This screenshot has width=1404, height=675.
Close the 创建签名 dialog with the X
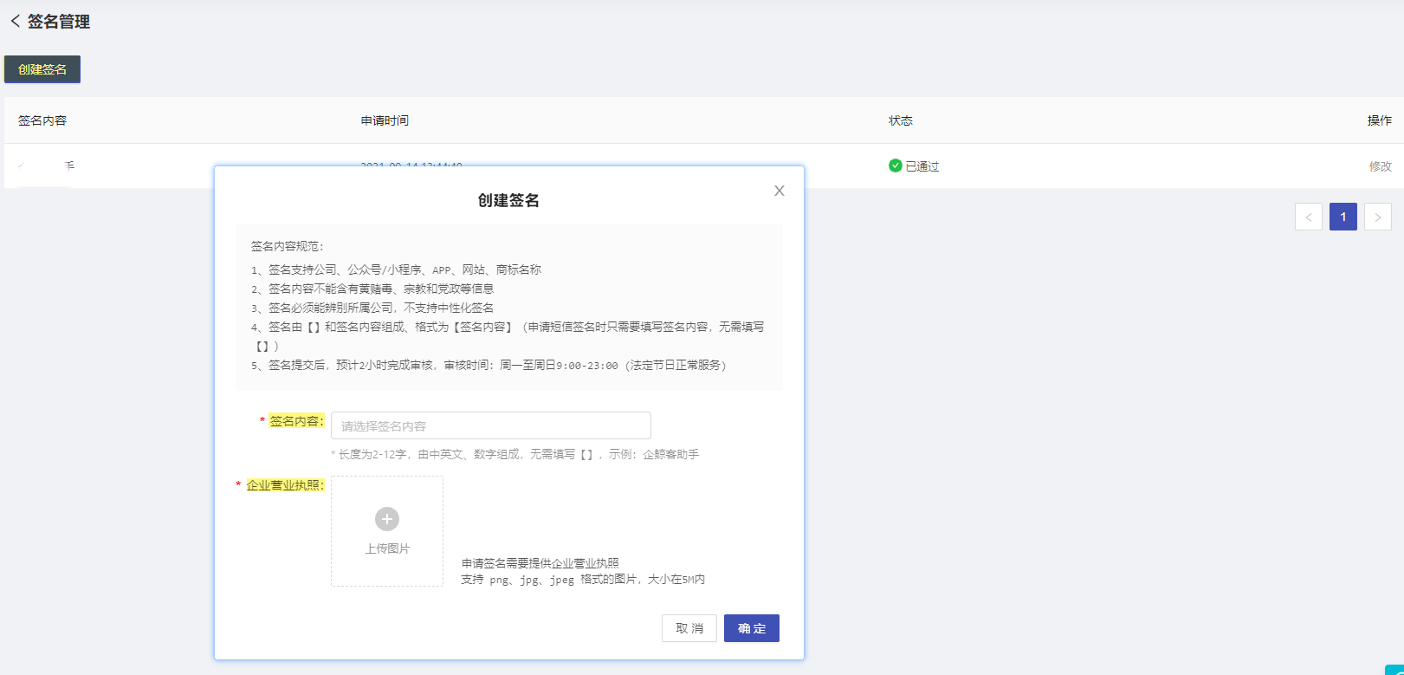pyautogui.click(x=780, y=191)
